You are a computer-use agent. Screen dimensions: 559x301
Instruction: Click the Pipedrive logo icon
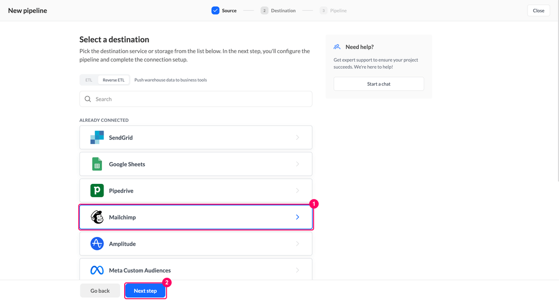97,191
